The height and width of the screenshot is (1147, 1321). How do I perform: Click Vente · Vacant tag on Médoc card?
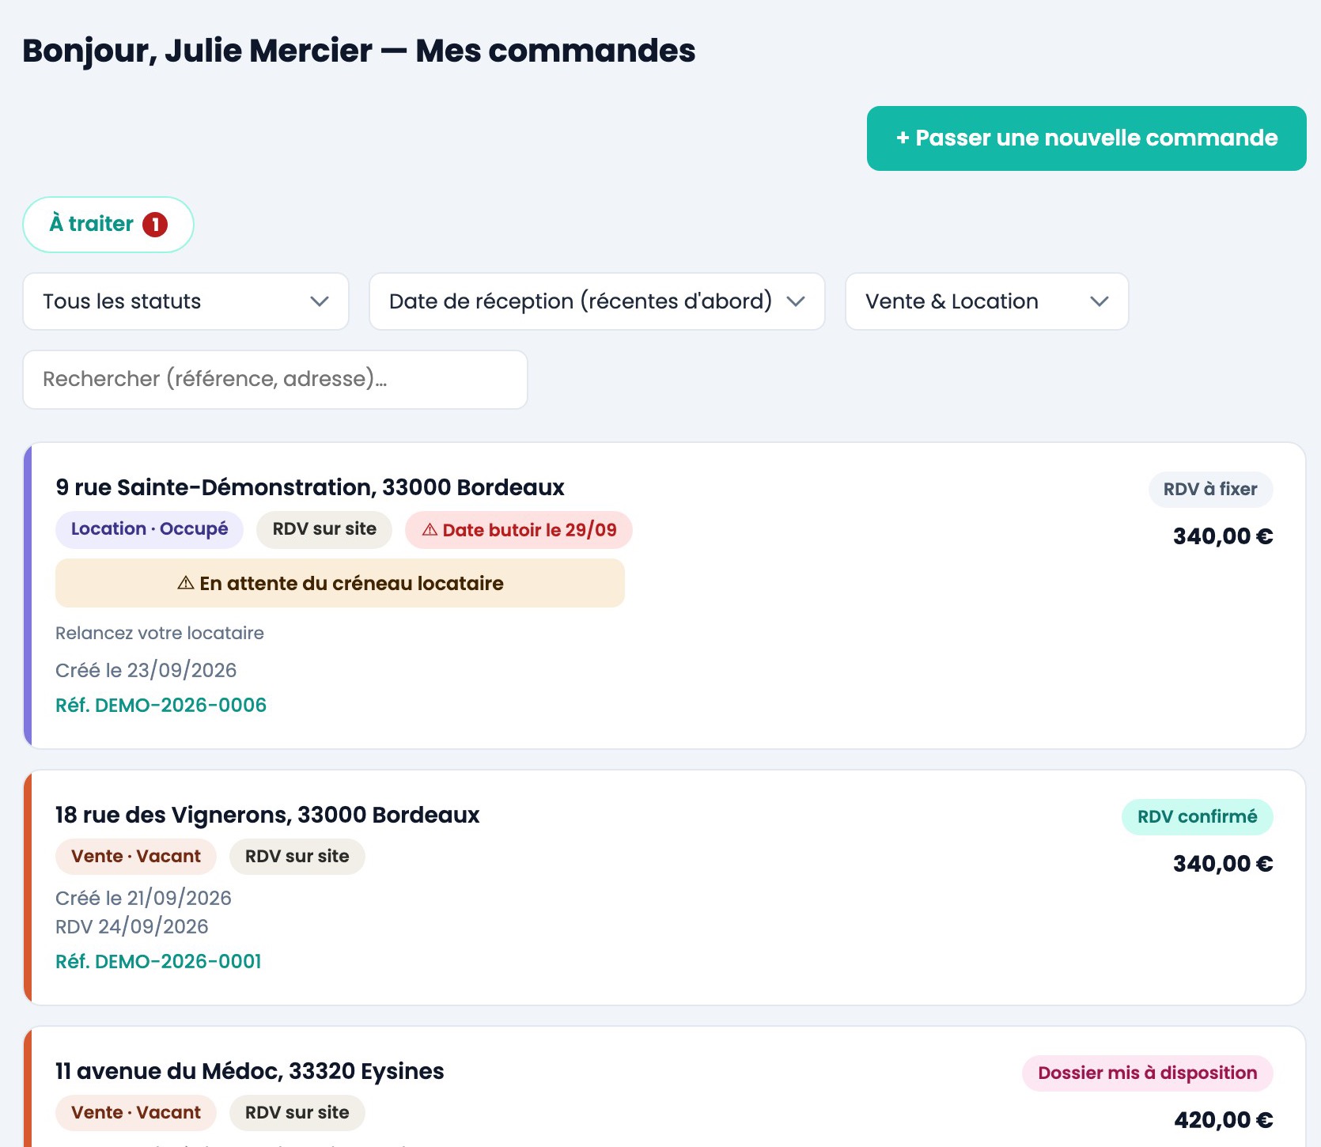coord(136,1113)
